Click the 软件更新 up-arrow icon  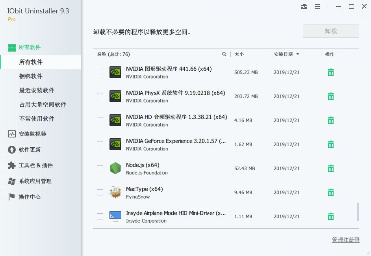12,150
